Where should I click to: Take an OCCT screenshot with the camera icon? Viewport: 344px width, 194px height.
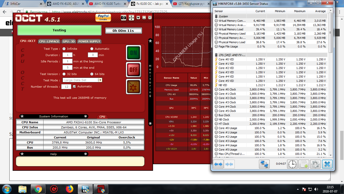(123, 17)
